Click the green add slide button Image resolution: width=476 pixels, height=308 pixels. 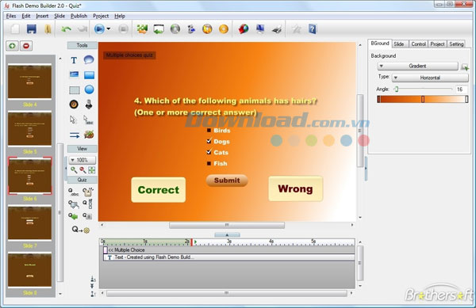point(12,46)
